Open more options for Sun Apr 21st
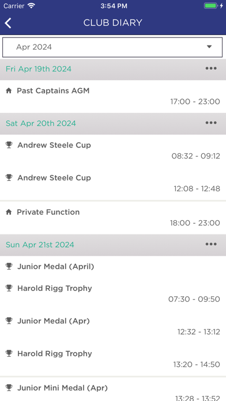 (x=211, y=244)
